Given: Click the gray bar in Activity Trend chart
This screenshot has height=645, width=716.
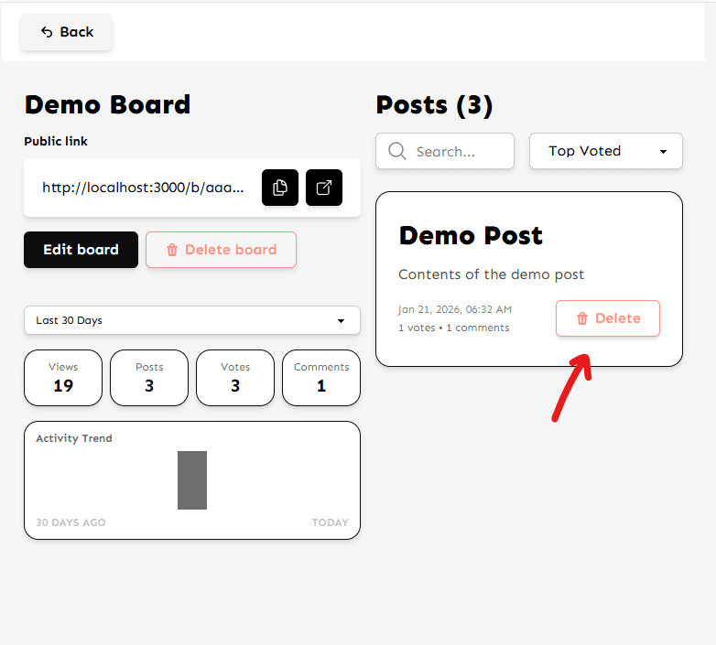Looking at the screenshot, I should click(192, 480).
